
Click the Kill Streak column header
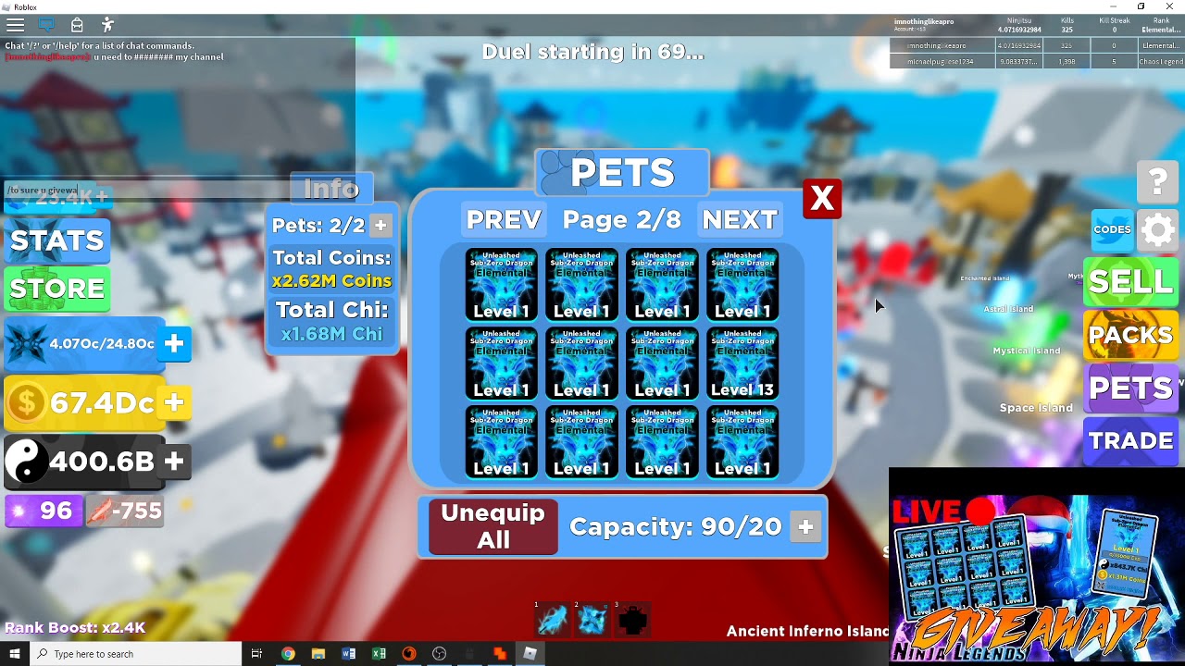[x=1114, y=20]
